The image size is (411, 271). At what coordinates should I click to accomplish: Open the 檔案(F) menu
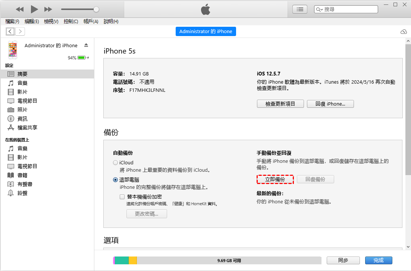12,22
